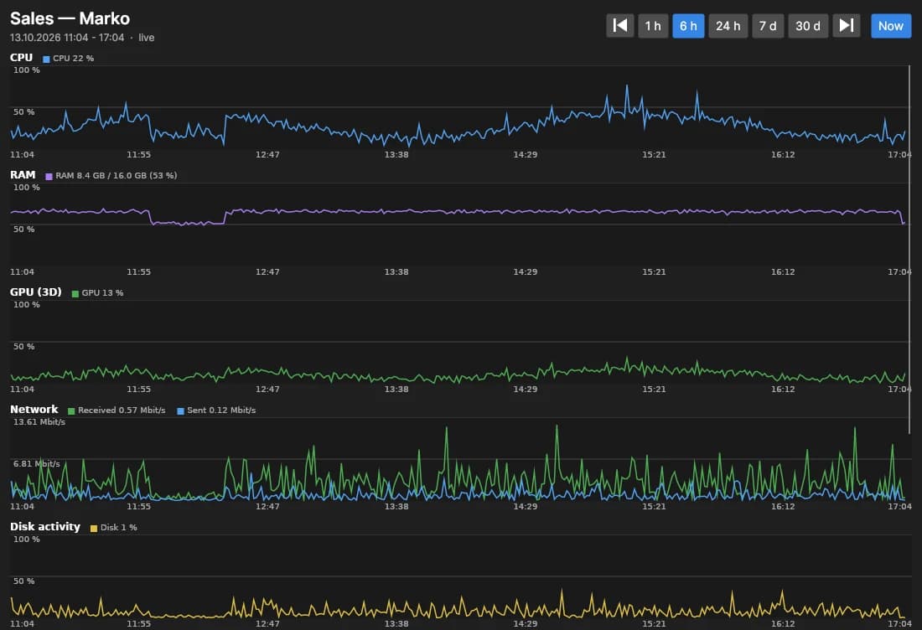Switch to the 7 d range
This screenshot has width=922, height=630.
[x=768, y=26]
